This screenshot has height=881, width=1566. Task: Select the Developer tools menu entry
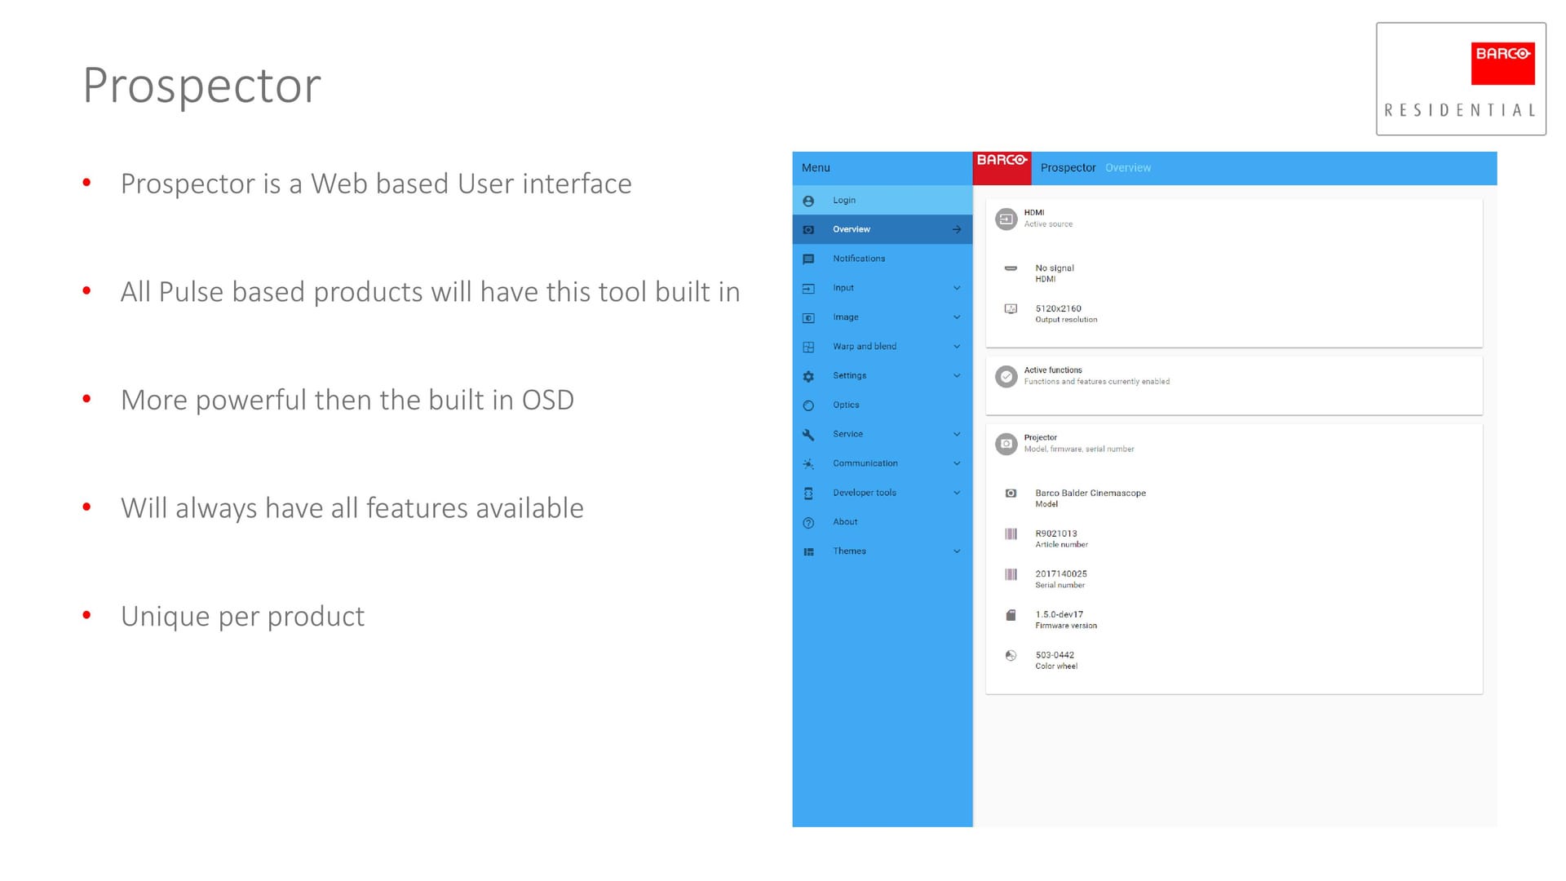coord(864,493)
